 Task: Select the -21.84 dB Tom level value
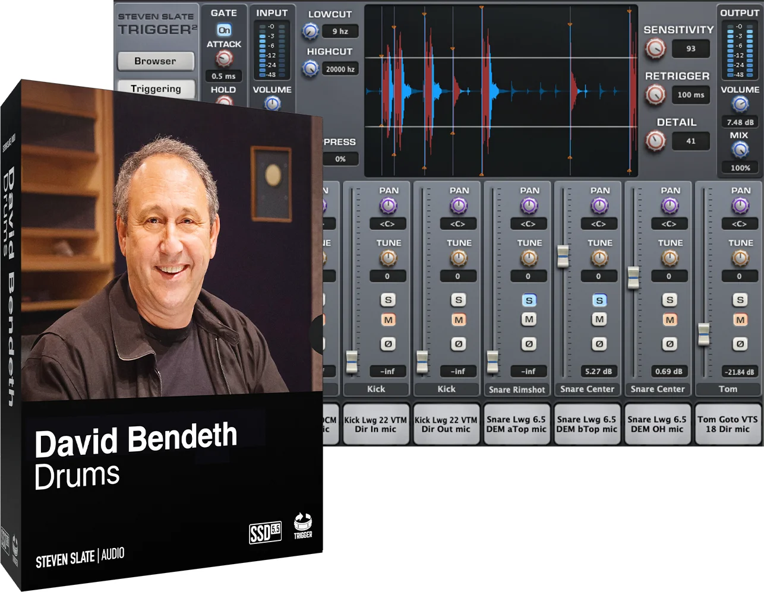740,372
